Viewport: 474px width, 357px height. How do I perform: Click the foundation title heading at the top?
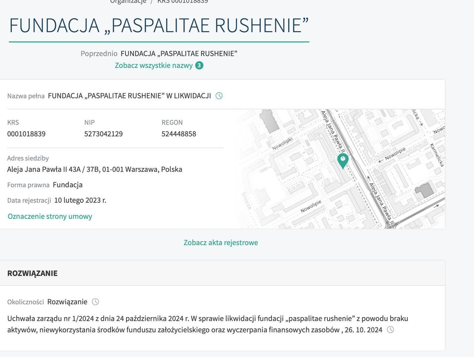pos(159,25)
